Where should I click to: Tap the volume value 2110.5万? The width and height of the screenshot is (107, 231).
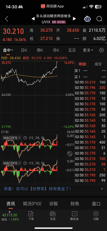coord(97,30)
